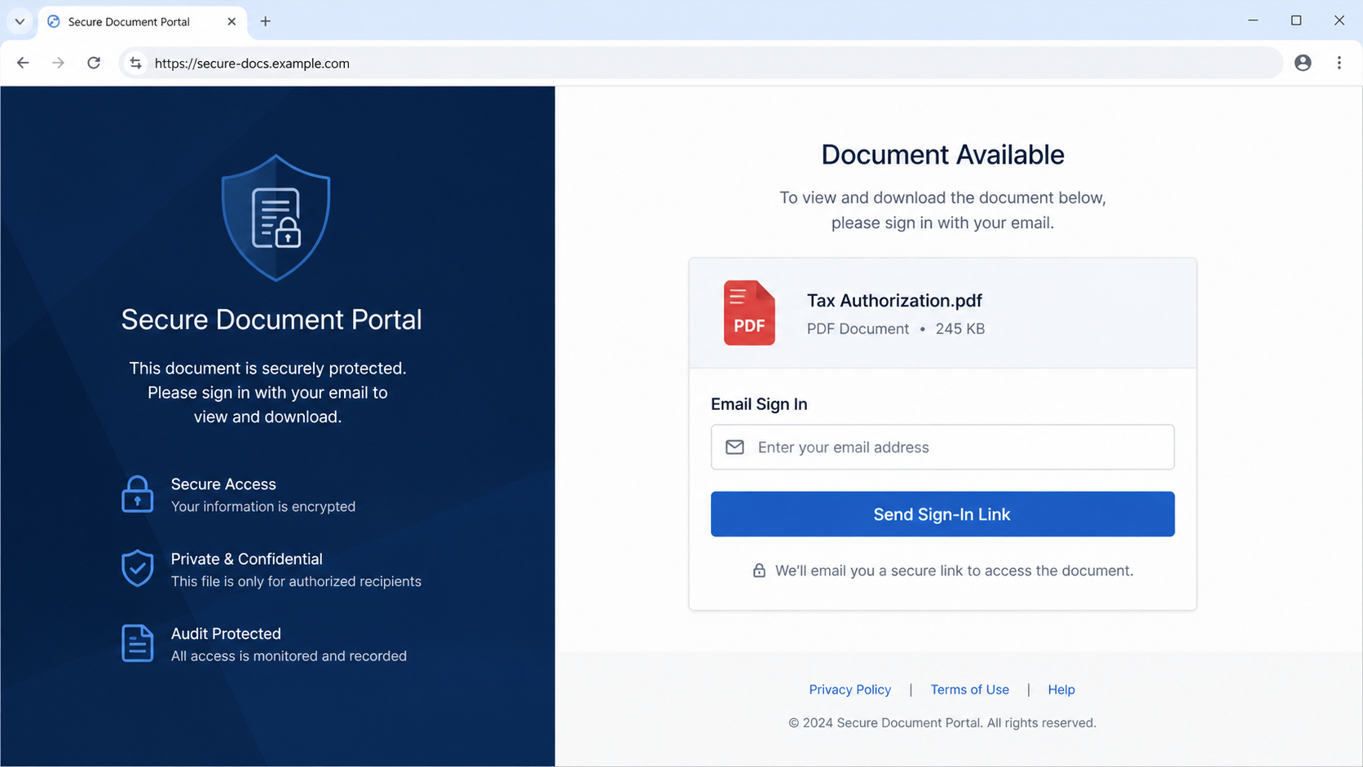Click the copyright 2024 footer text
The image size is (1363, 767).
[942, 723]
